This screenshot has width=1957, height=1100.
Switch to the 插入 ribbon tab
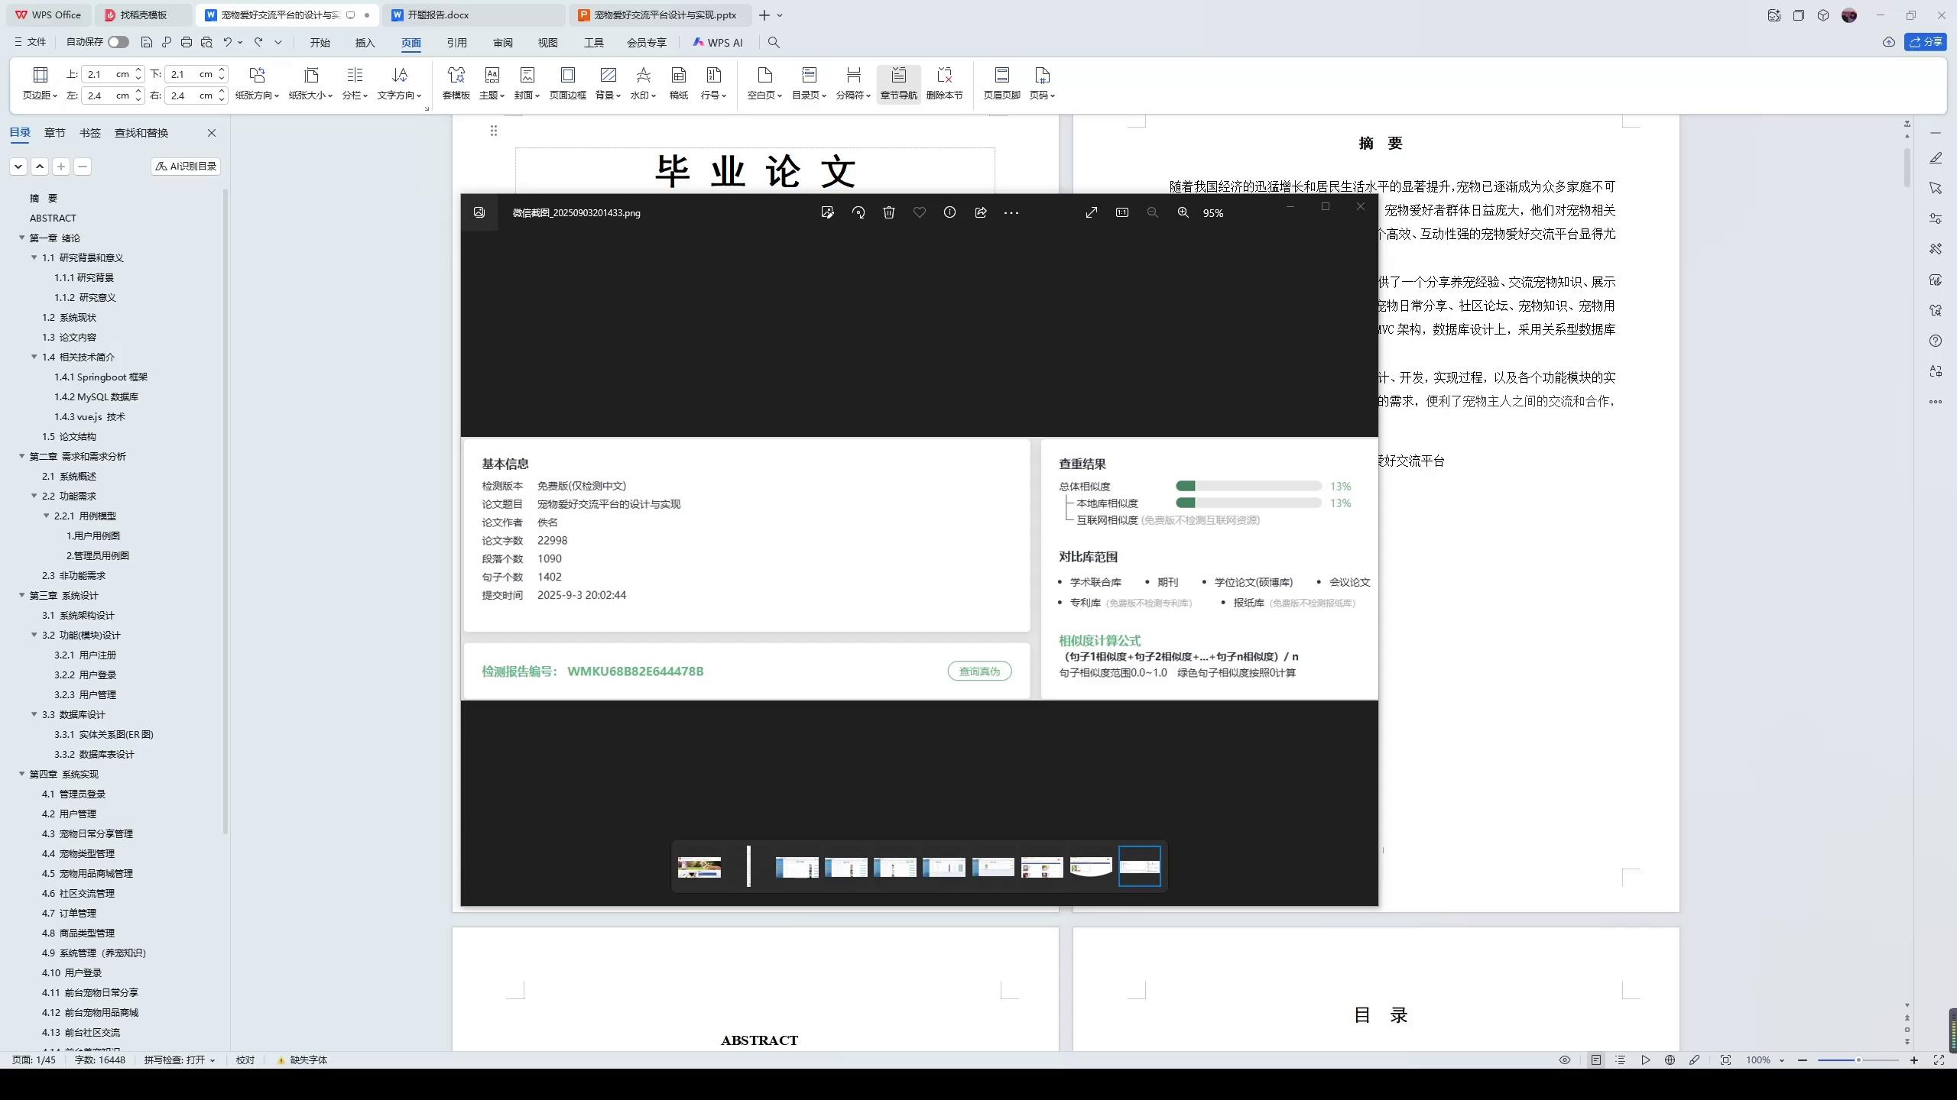coord(365,43)
